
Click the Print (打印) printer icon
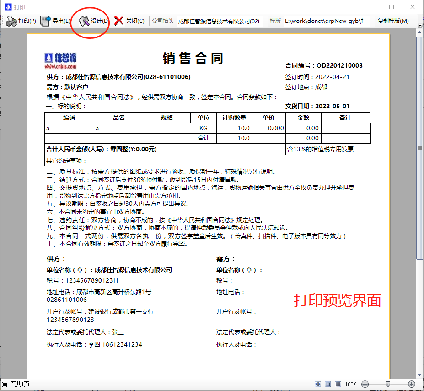11,21
